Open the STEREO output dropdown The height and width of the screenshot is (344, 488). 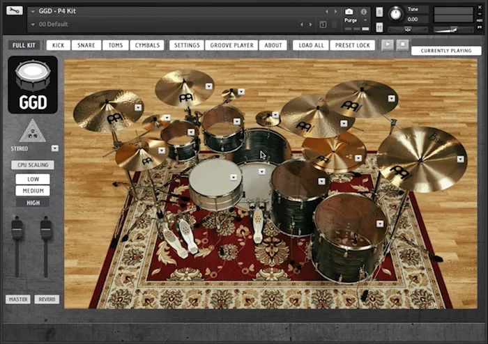[55, 148]
